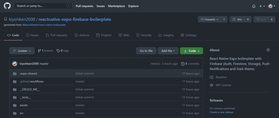279x118 pixels.
Task: Go to Explore
Action: (x=133, y=6)
